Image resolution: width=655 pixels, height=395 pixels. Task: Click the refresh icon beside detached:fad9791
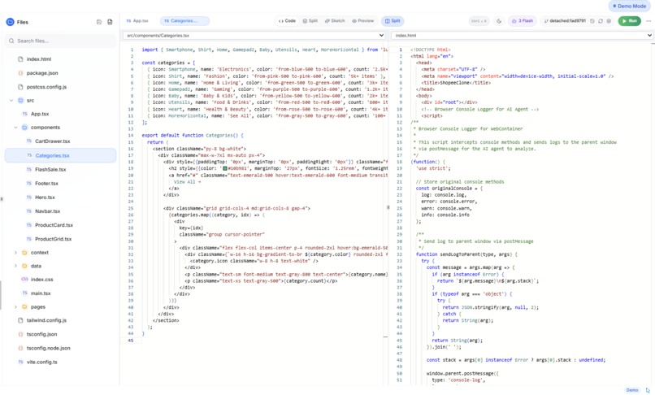[x=601, y=21]
